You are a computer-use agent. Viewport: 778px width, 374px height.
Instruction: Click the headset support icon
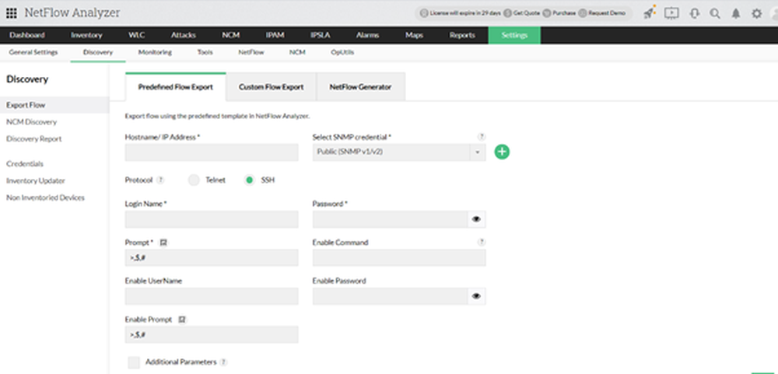tap(695, 13)
